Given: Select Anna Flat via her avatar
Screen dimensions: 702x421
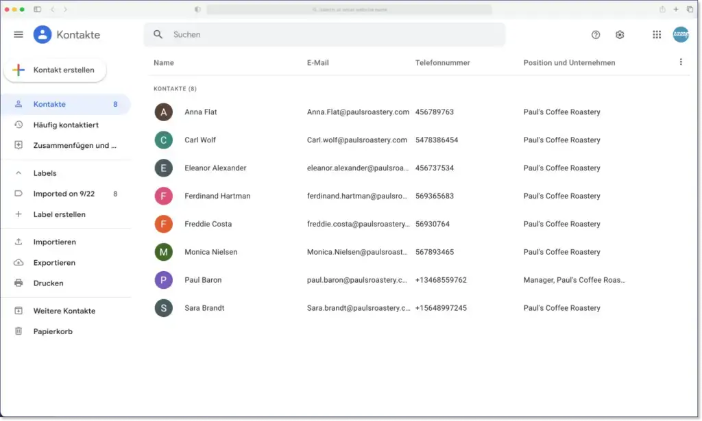Looking at the screenshot, I should tap(163, 112).
